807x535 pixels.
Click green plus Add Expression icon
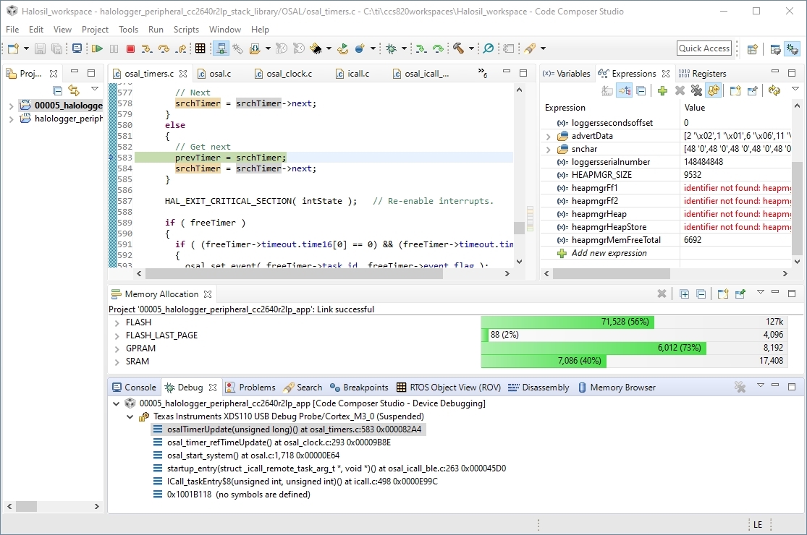[662, 91]
